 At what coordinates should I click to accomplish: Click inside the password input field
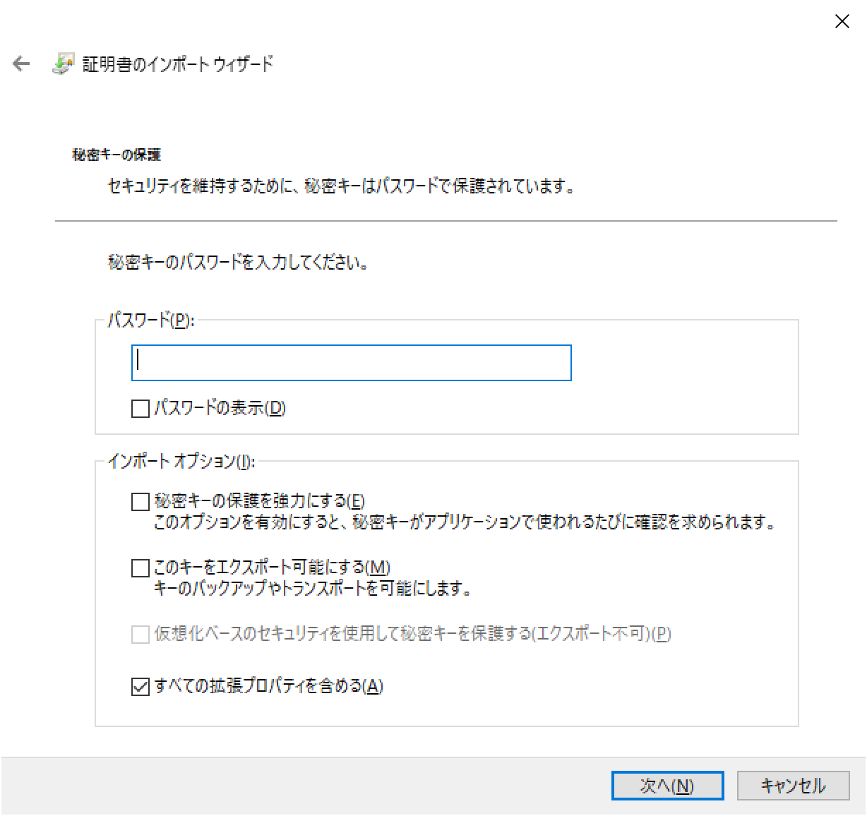click(351, 363)
